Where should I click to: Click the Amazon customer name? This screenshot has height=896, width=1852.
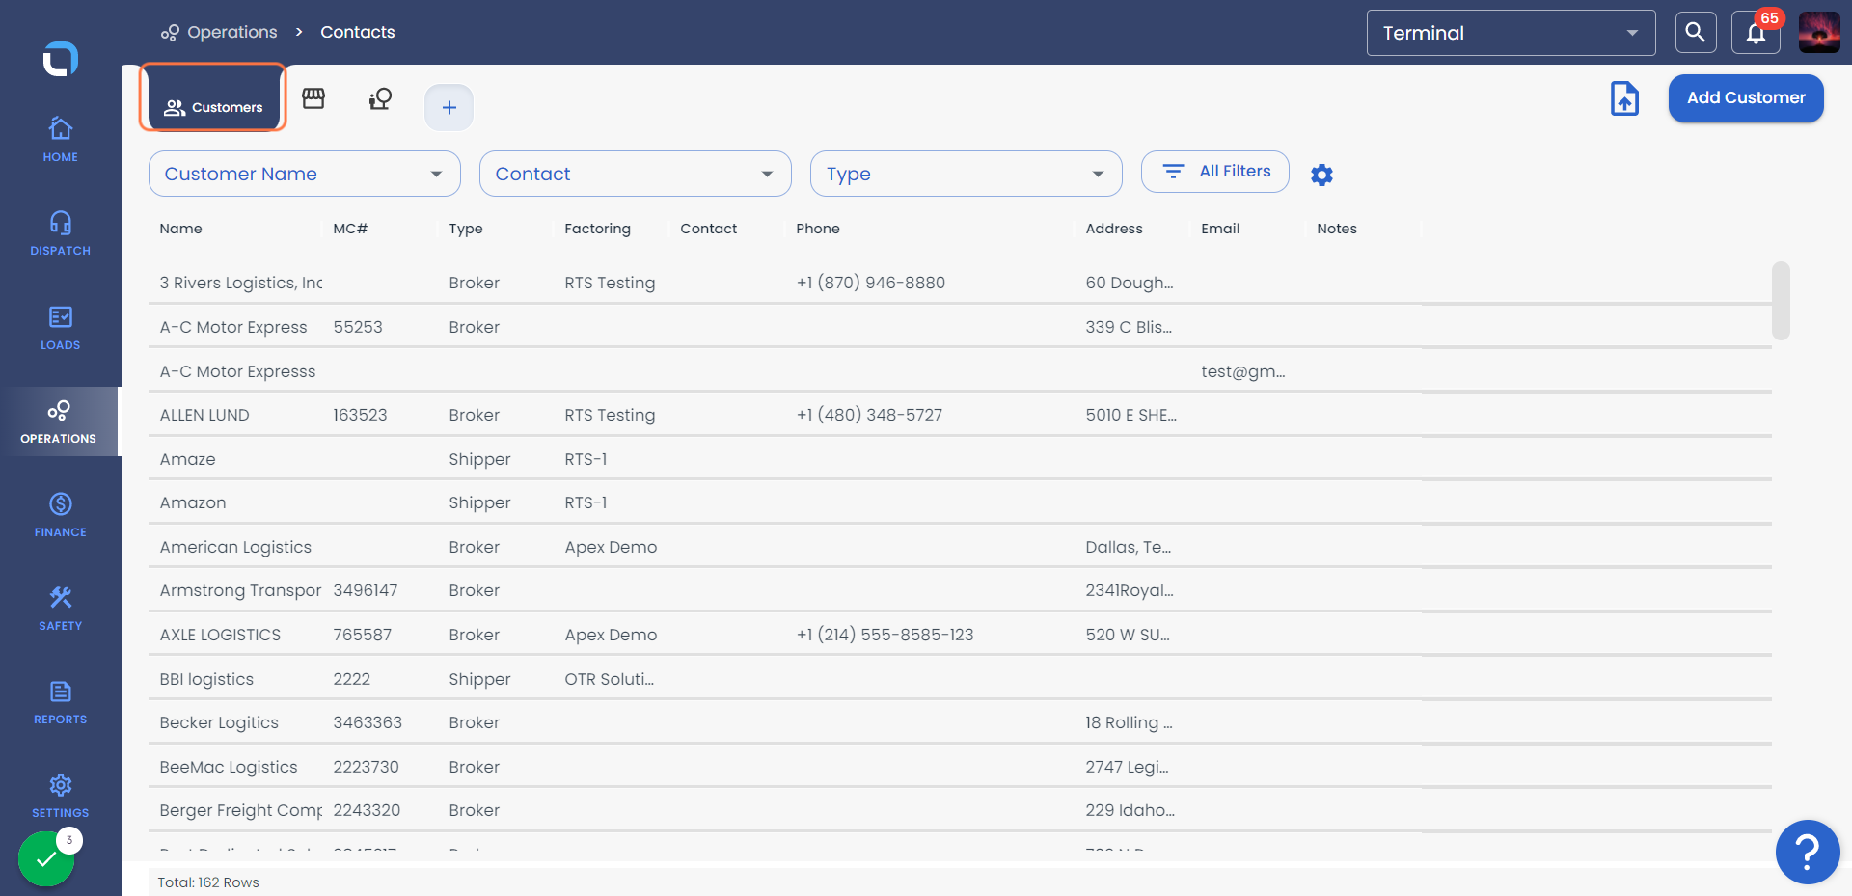[193, 502]
